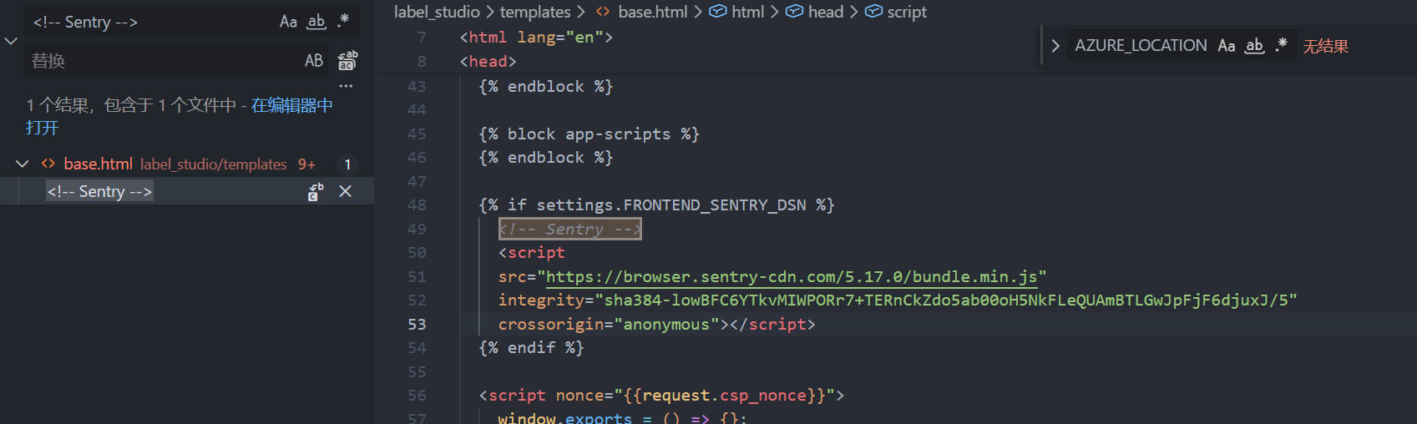Toggle Match Case in find widget
Screen dimensions: 1417x424
click(x=1227, y=46)
